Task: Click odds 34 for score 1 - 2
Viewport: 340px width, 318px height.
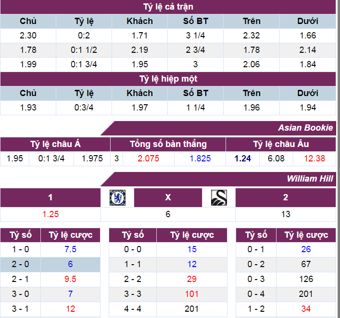Action: point(306,309)
